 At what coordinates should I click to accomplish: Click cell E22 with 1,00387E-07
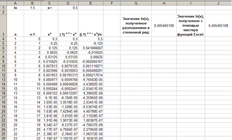click(x=91, y=121)
